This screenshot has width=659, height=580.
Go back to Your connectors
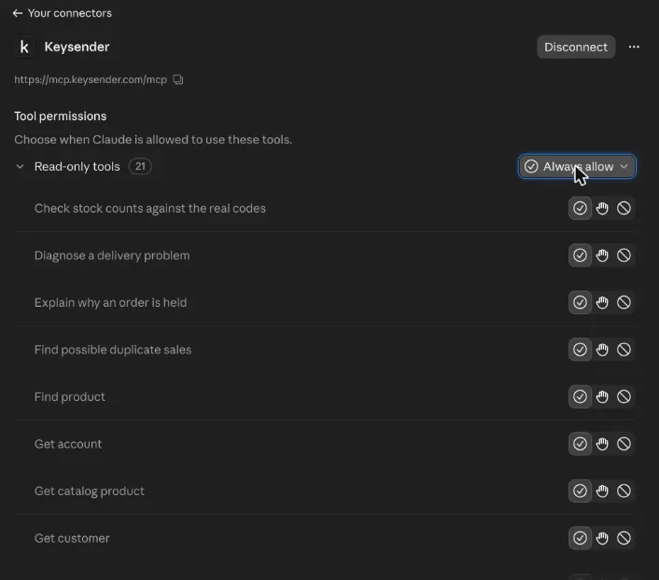tap(62, 13)
